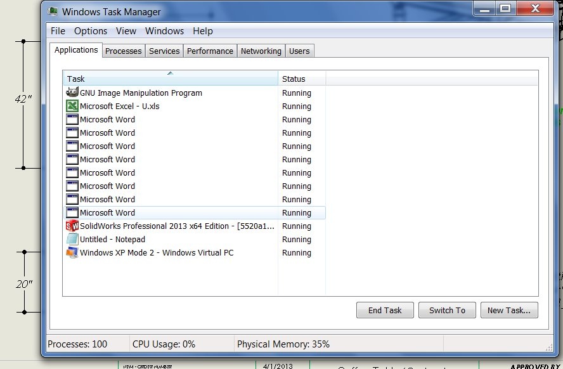
Task: Select the GNU Image Manipulation Program task
Action: (x=194, y=93)
